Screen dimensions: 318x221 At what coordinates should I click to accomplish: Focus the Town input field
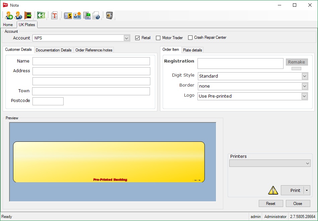(x=91, y=91)
